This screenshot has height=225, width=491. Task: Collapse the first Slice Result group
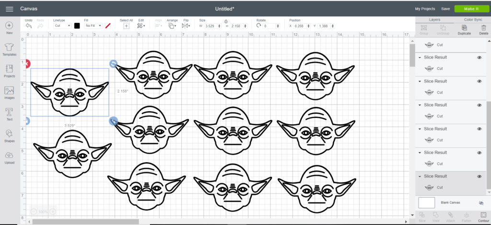point(420,58)
